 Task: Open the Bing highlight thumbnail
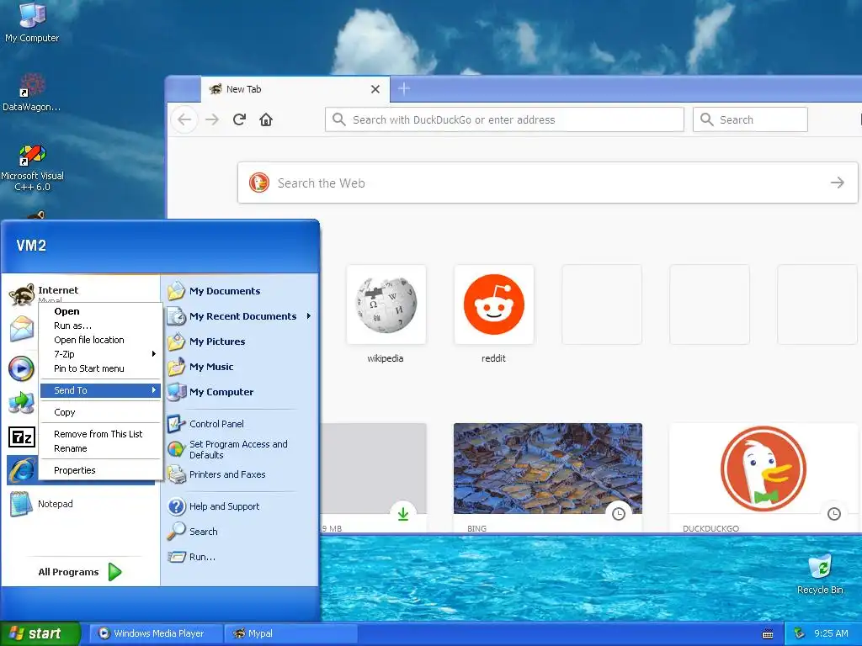(547, 469)
